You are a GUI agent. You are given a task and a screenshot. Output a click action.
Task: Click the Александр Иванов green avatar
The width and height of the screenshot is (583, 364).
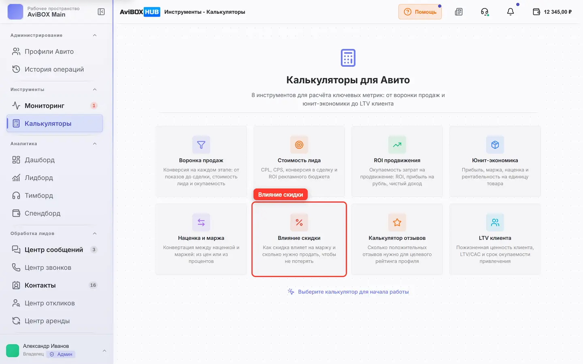(13, 351)
